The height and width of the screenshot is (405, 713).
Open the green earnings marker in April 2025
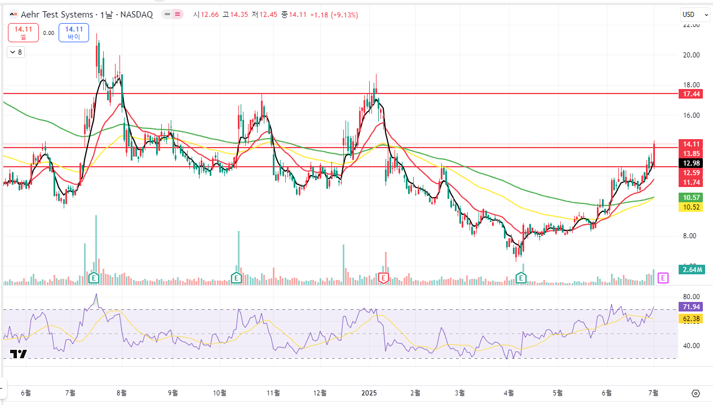(x=521, y=278)
